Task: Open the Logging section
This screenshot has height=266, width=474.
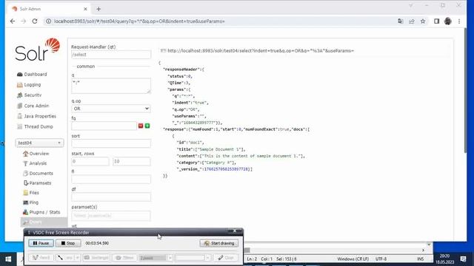Action: pos(29,85)
